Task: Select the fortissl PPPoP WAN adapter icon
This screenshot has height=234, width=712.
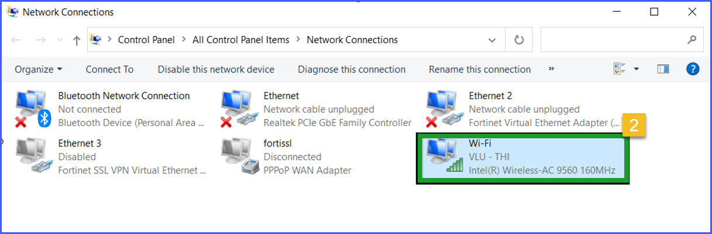Action: point(239,156)
